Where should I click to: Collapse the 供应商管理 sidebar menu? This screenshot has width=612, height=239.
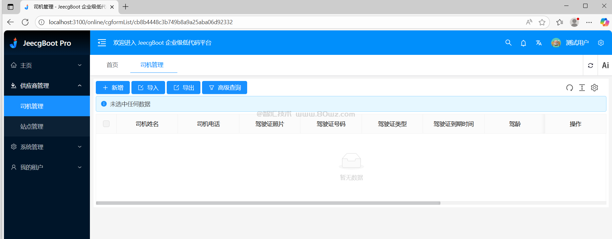[47, 86]
